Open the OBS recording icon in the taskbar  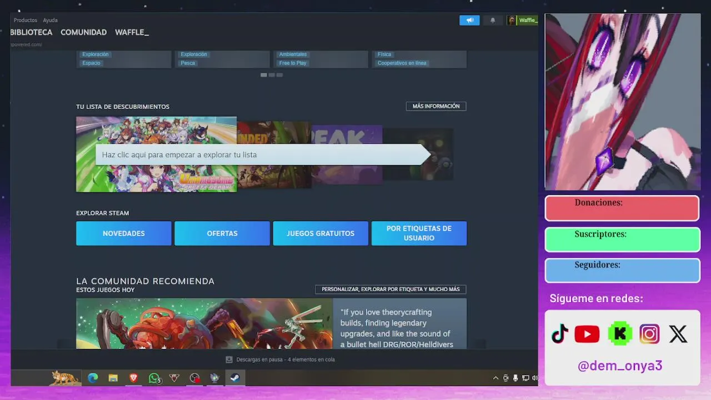[194, 378]
